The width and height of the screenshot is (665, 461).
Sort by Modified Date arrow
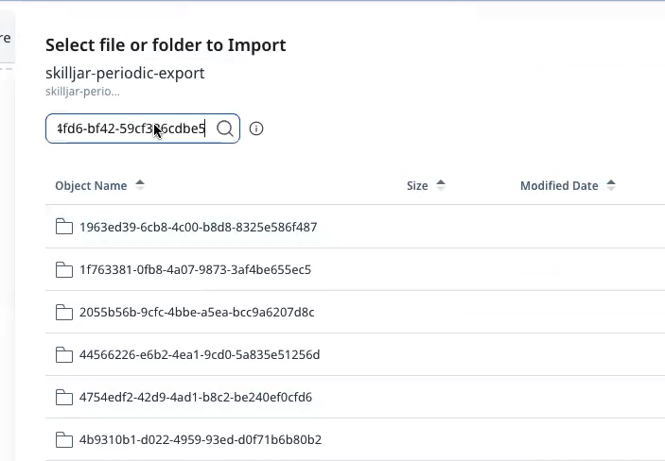tap(611, 185)
